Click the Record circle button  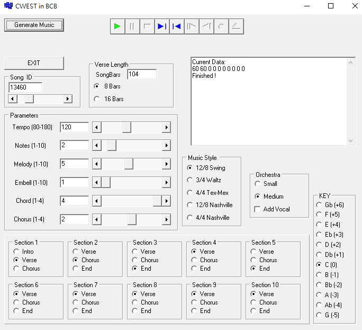(x=221, y=26)
